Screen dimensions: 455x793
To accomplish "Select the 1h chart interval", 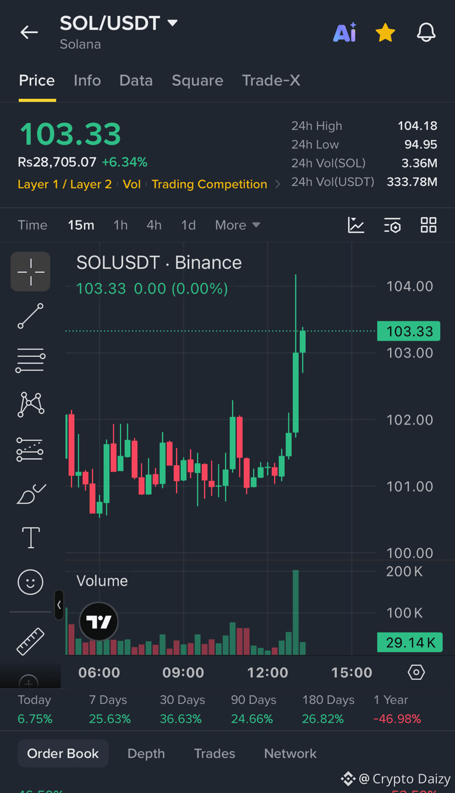I will [120, 225].
